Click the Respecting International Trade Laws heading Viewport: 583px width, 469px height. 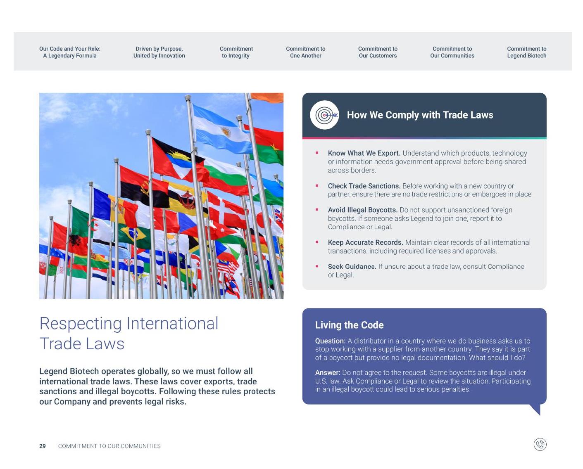pos(129,333)
